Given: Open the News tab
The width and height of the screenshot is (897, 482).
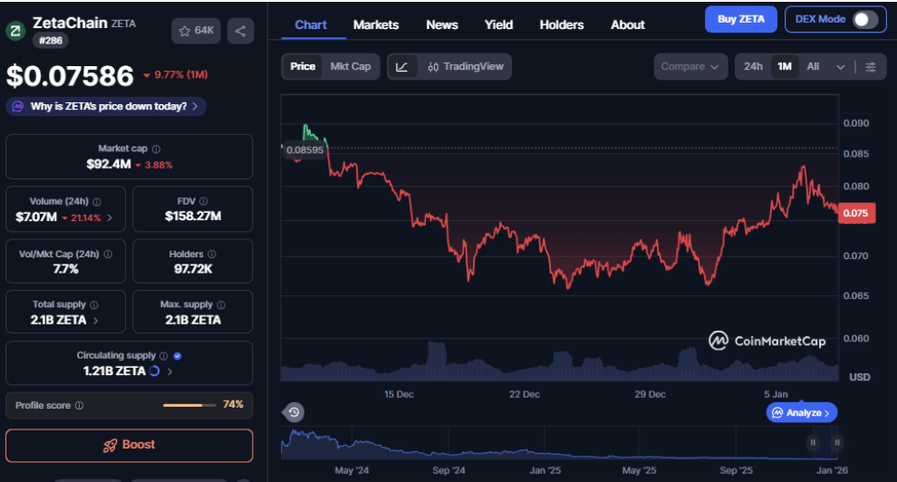Looking at the screenshot, I should [441, 25].
